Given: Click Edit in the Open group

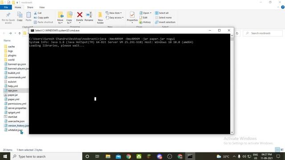Looking at the screenshot, I should pyautogui.click(x=143, y=18).
